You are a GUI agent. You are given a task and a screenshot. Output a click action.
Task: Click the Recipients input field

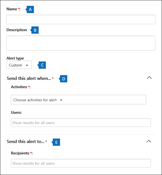[81, 163]
